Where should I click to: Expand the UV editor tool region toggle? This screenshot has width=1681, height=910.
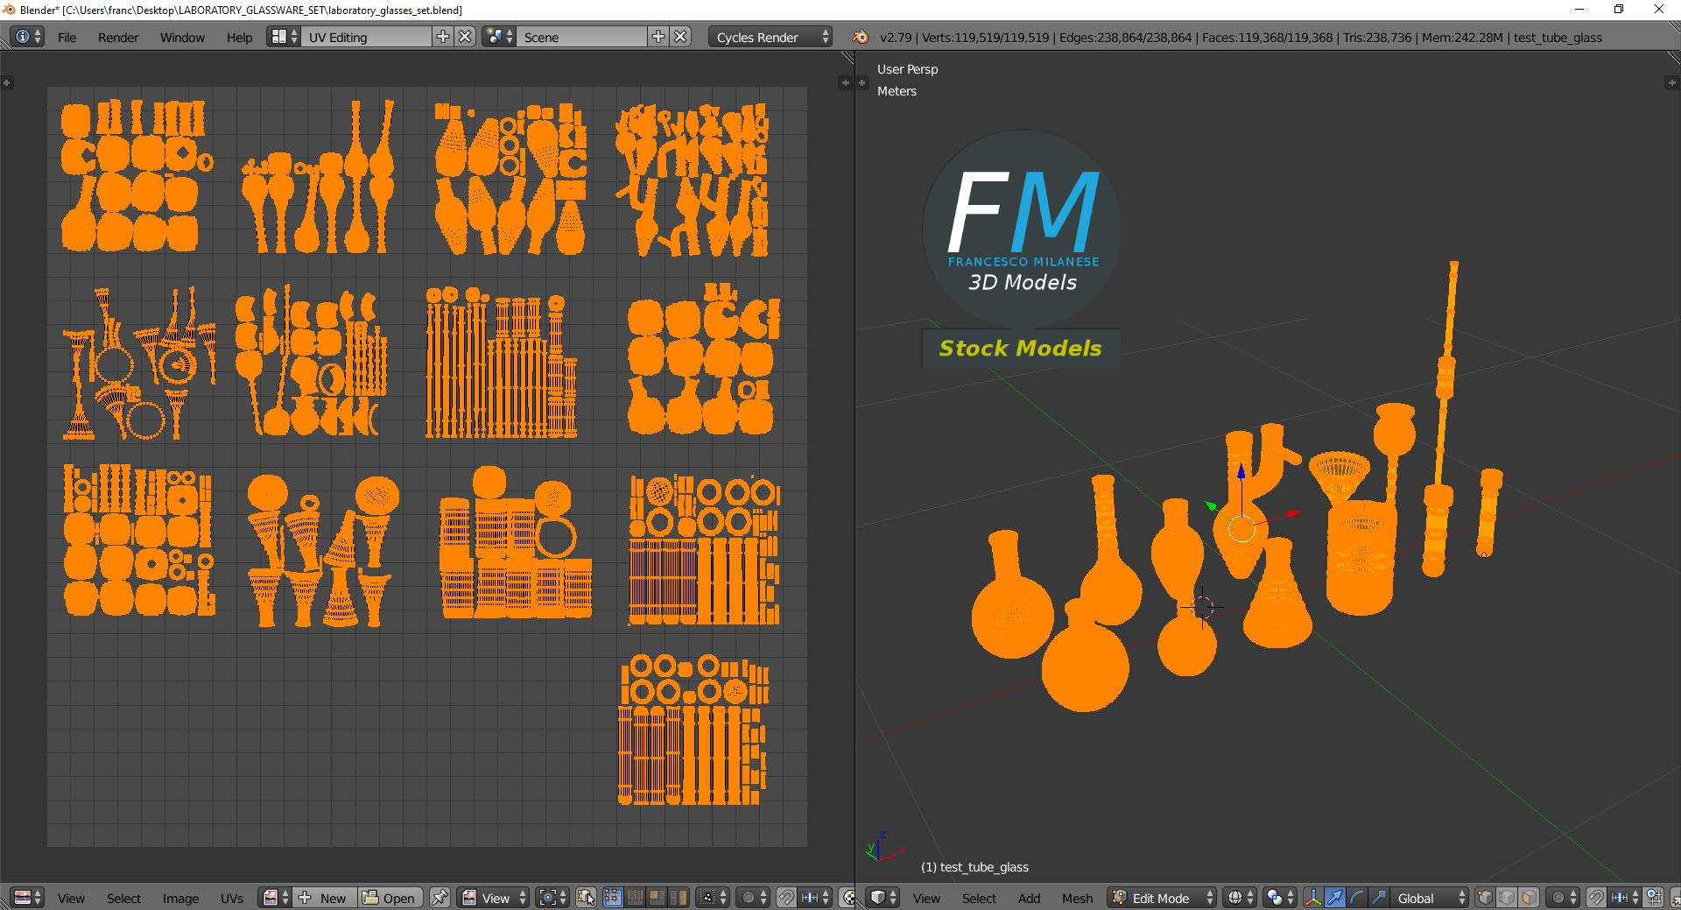point(6,82)
